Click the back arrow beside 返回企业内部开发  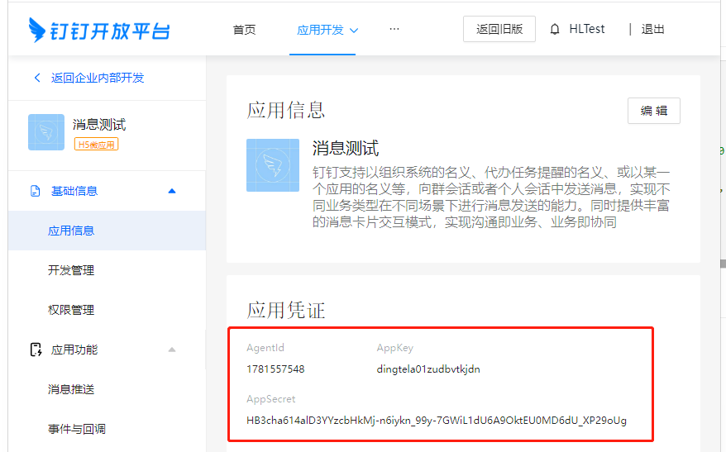click(37, 78)
